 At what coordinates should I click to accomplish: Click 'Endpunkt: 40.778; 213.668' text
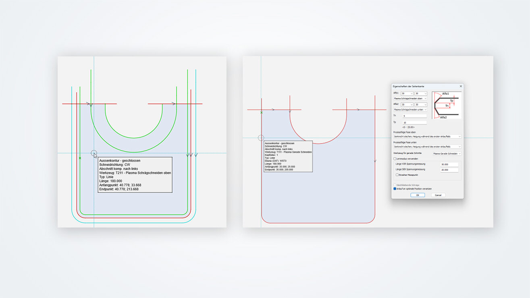tap(119, 189)
